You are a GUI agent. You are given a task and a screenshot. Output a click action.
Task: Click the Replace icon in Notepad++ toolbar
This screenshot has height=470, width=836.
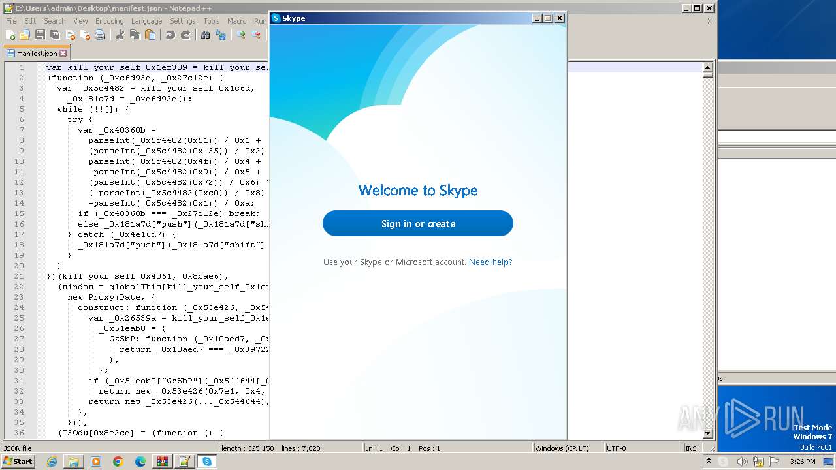click(221, 35)
